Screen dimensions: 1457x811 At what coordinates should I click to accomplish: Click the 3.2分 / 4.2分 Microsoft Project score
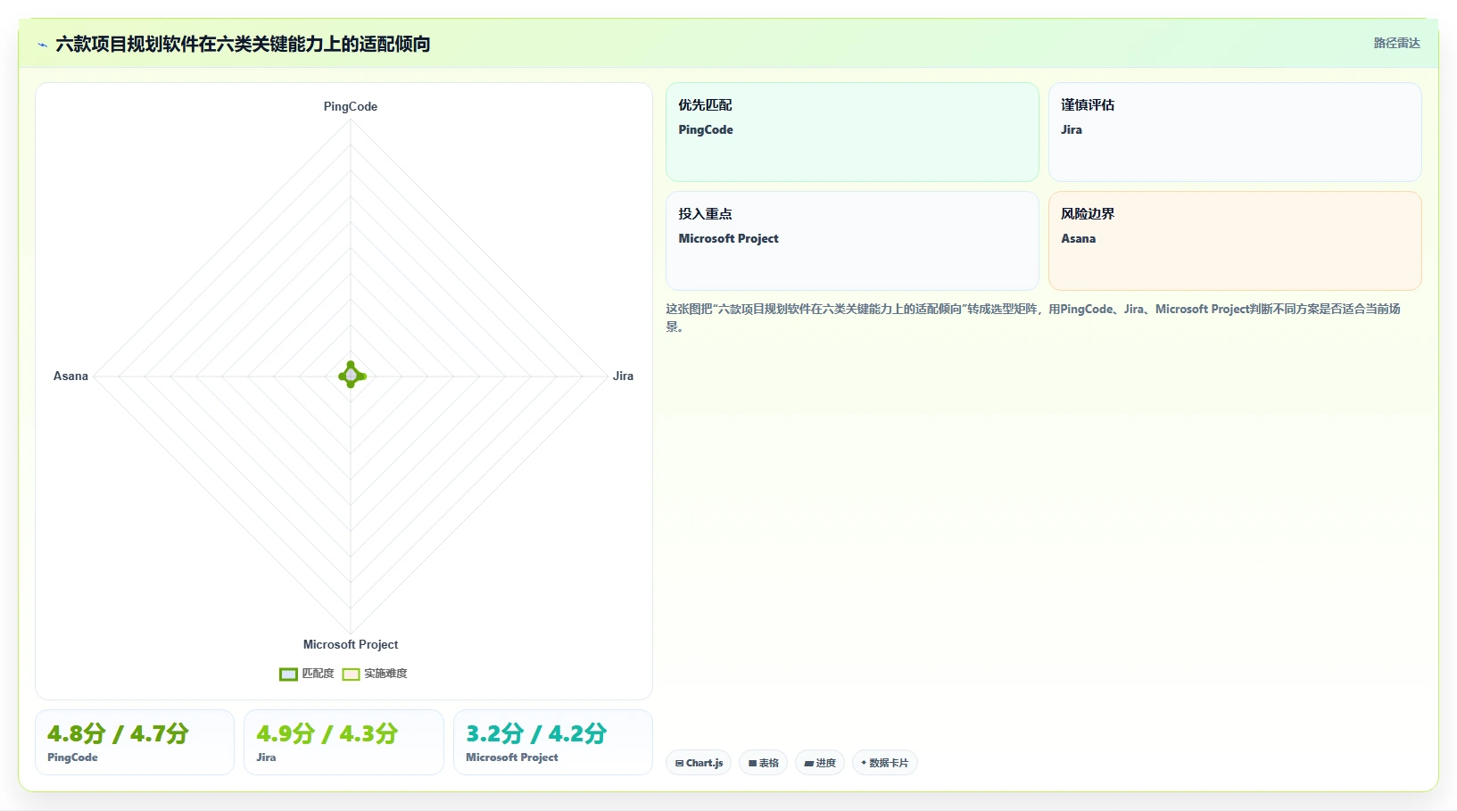553,742
